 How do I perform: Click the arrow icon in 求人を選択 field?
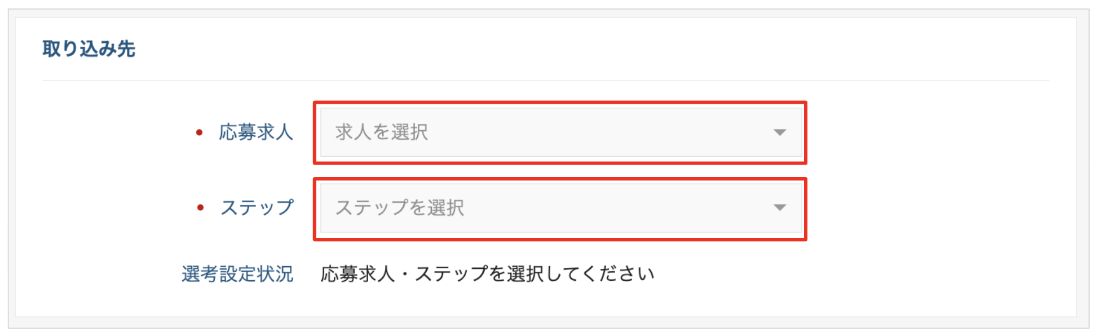(779, 132)
